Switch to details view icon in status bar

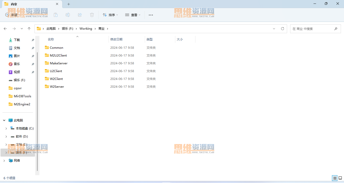(335, 178)
